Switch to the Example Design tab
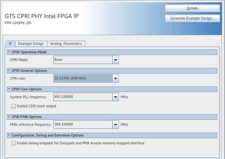Viewport: 225px width, 159px height. point(31,44)
